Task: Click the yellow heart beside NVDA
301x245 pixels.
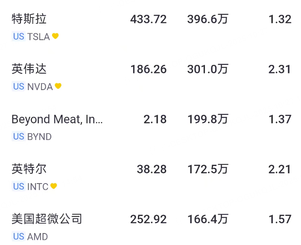Action: [58, 86]
